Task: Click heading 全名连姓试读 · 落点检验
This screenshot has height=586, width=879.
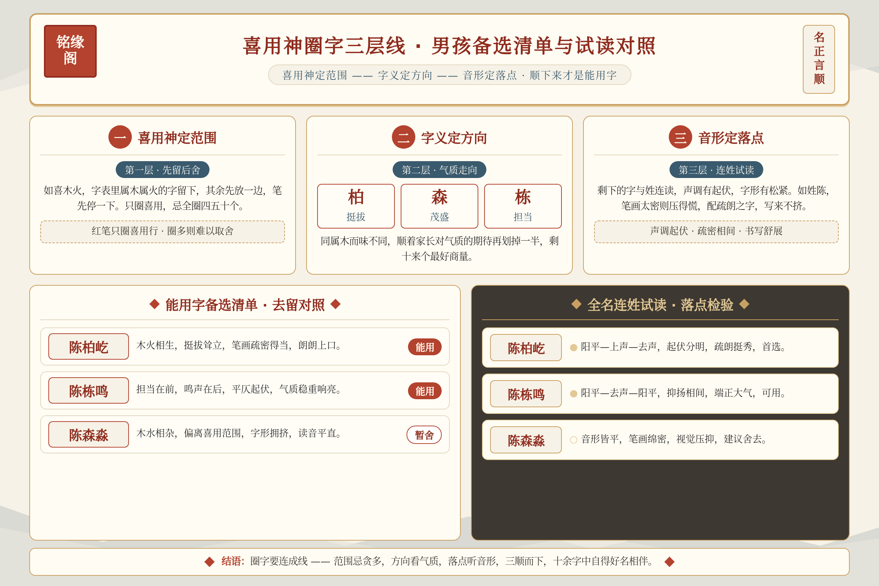Action: click(x=660, y=305)
